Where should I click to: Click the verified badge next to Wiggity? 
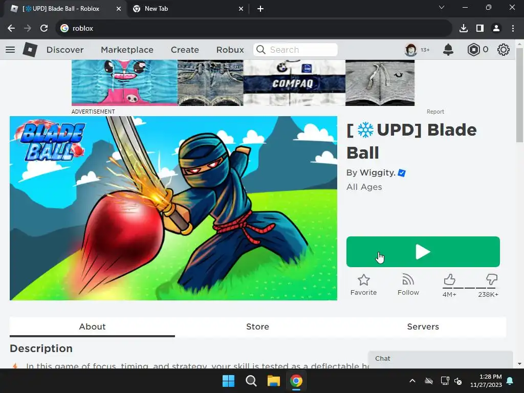402,173
